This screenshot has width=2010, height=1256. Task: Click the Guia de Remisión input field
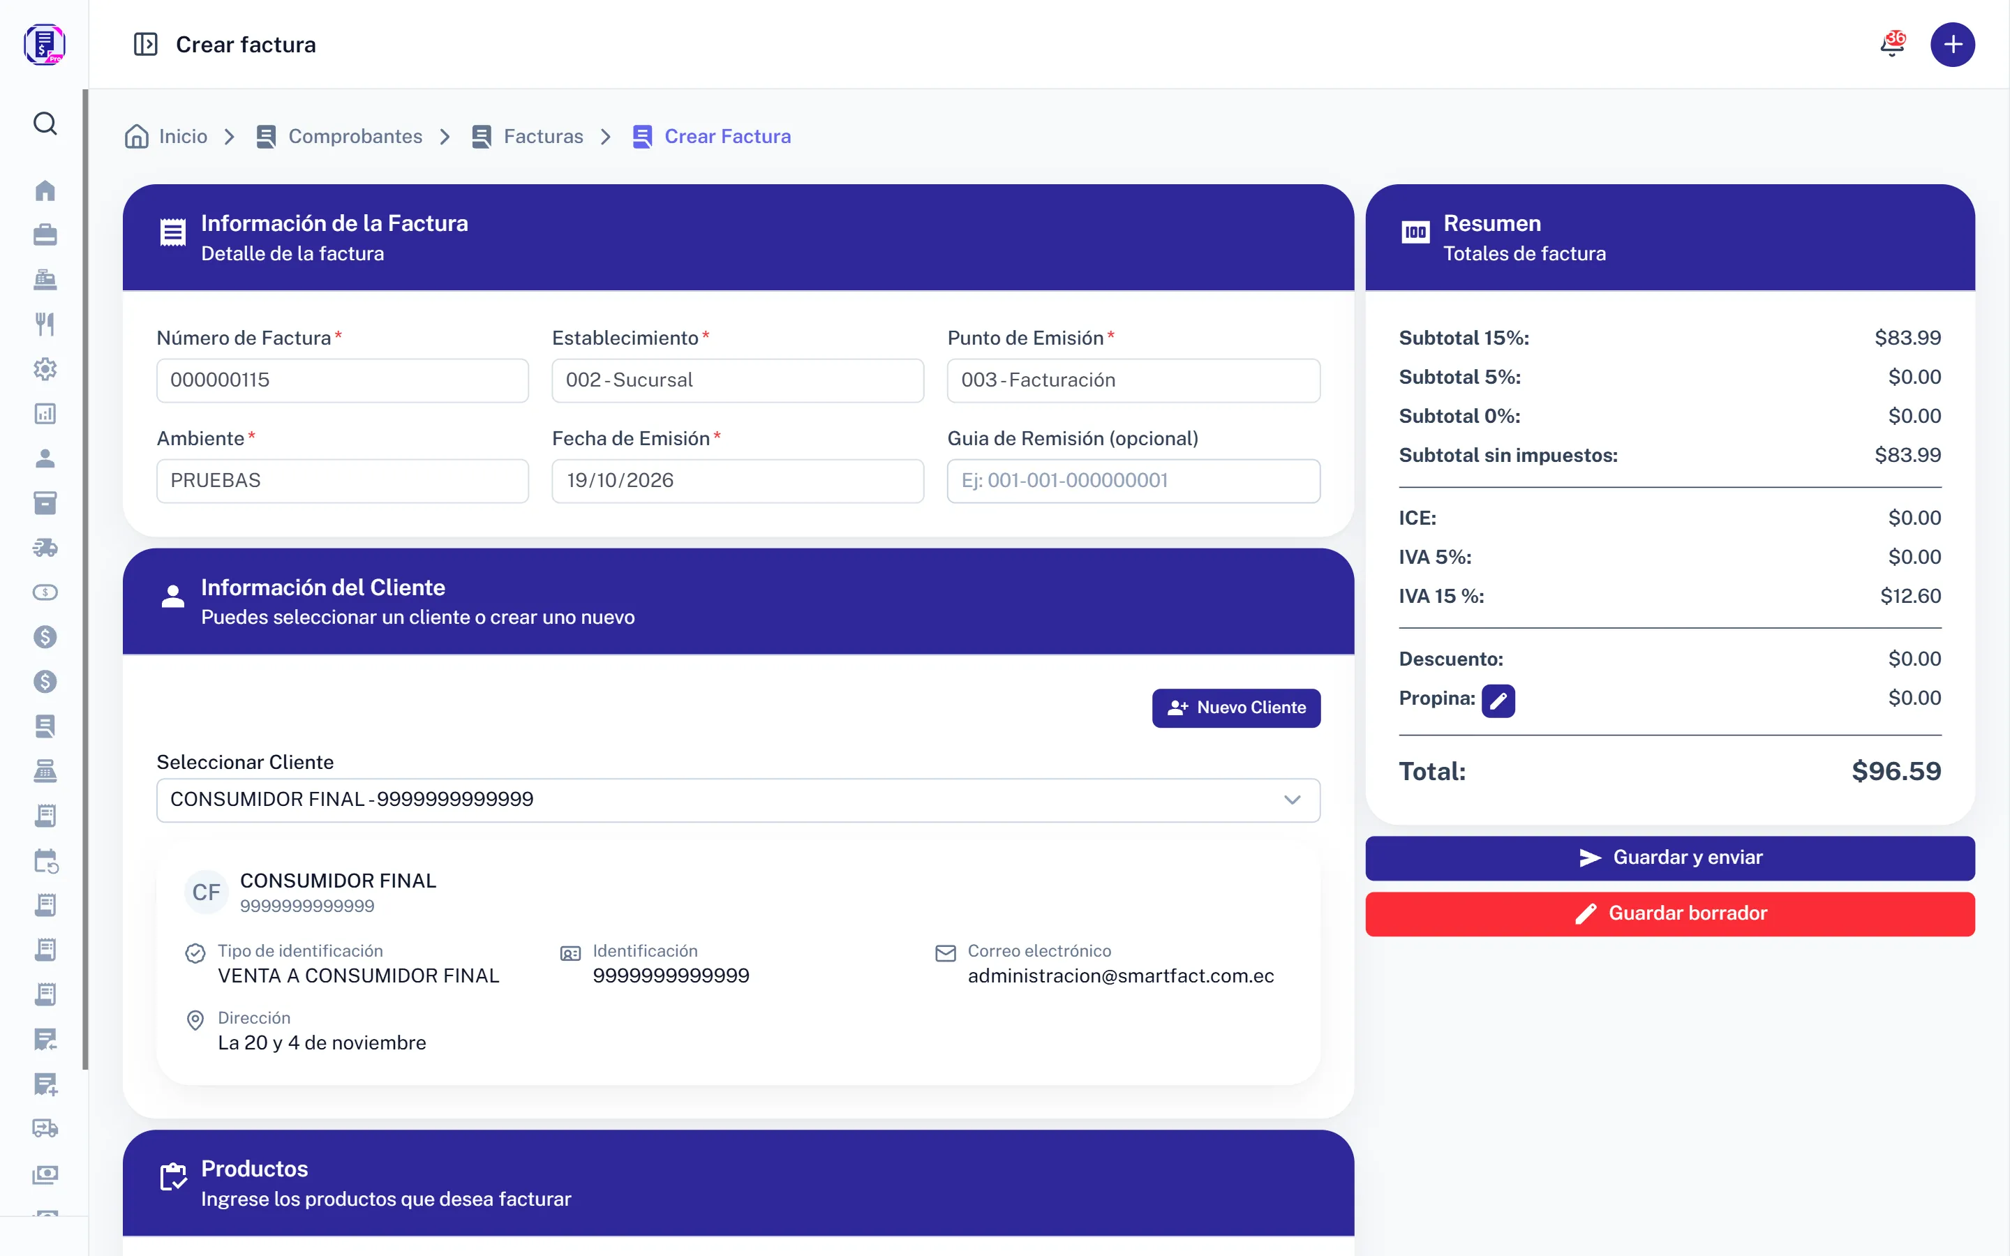[x=1133, y=481]
